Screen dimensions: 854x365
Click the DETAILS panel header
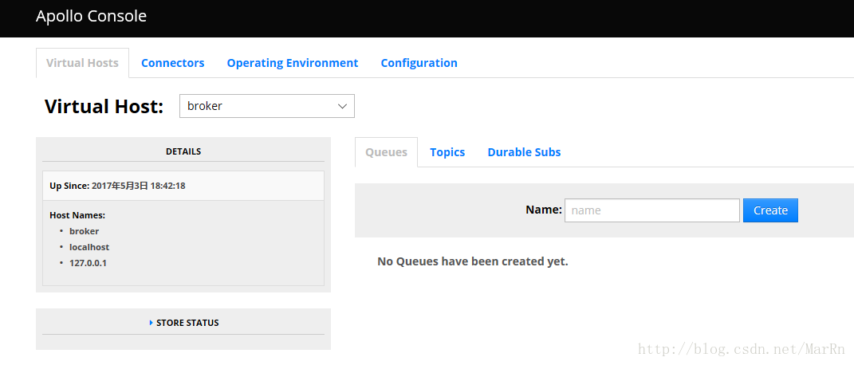183,151
